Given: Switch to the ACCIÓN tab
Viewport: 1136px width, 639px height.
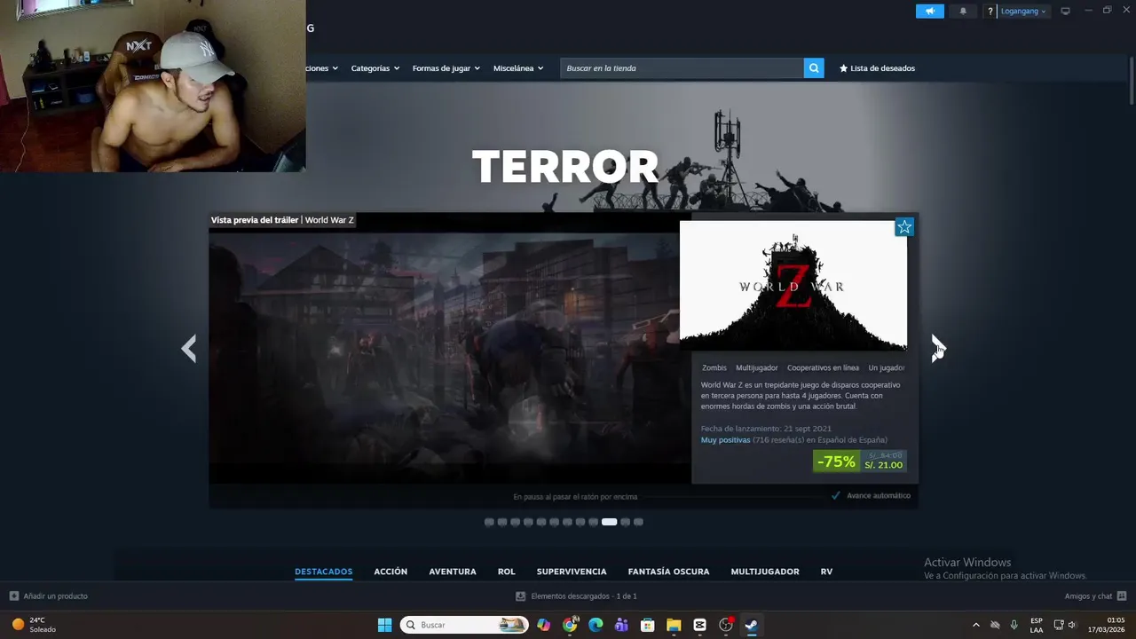Looking at the screenshot, I should coord(390,572).
